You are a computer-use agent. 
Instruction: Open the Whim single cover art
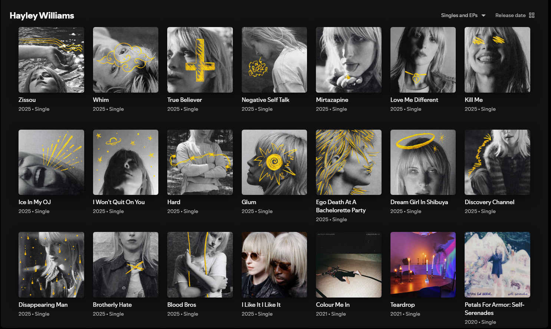[126, 60]
